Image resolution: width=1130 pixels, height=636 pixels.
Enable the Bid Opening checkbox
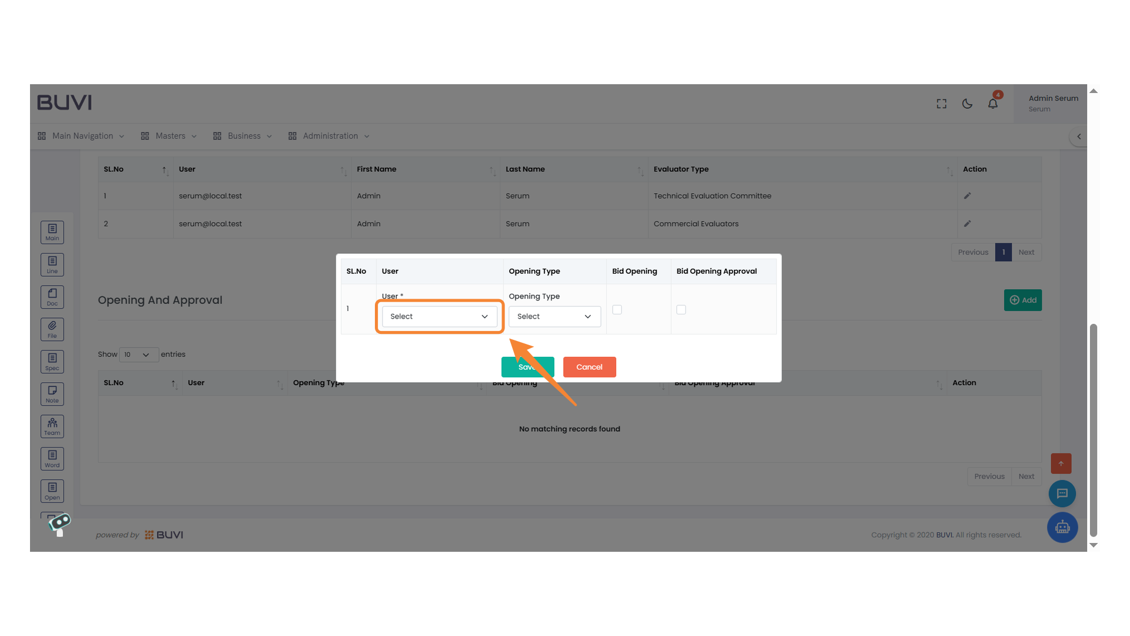(616, 309)
